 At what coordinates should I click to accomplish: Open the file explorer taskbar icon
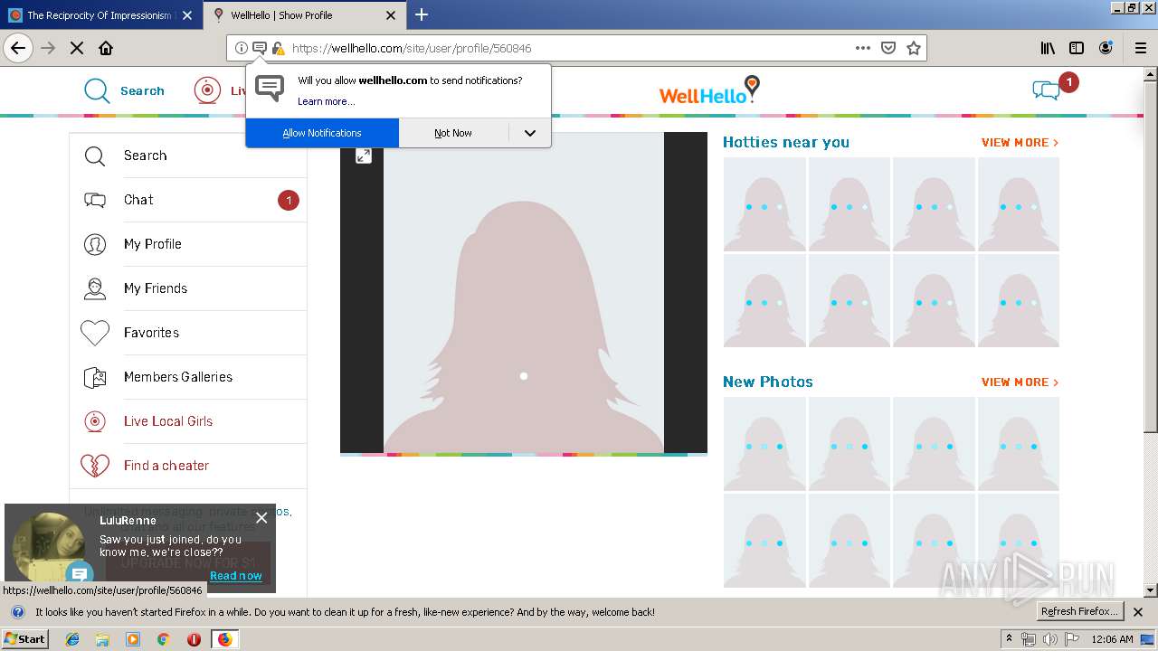[102, 639]
